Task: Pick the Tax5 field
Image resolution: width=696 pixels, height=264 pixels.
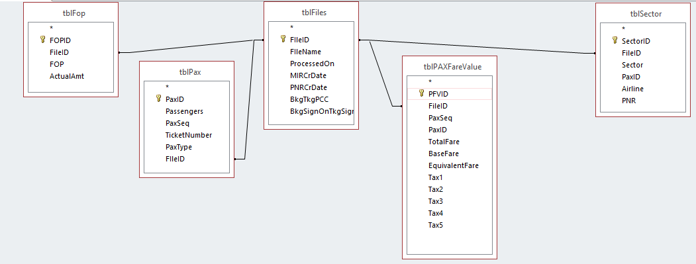Action: [450, 225]
